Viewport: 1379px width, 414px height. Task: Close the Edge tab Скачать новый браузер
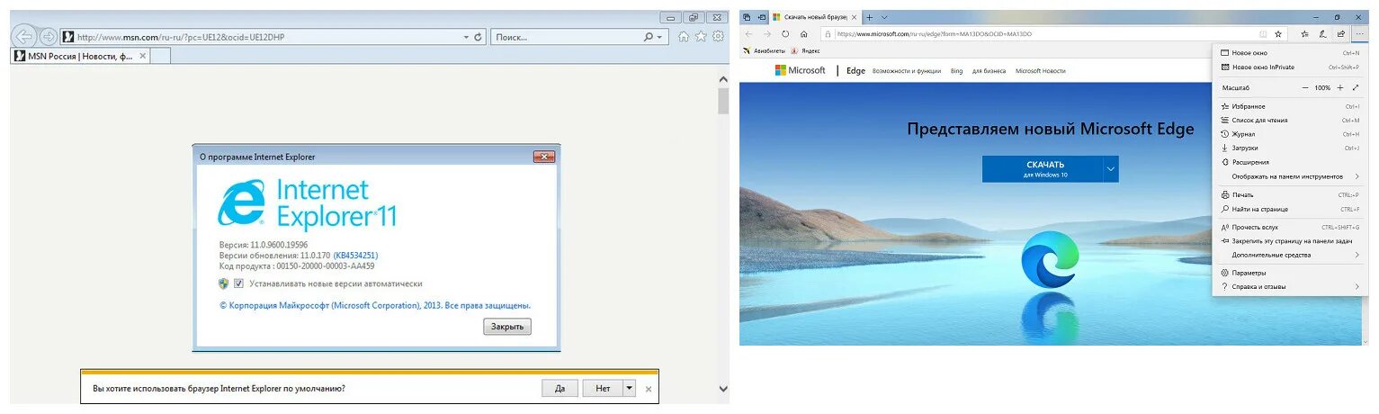tap(855, 17)
